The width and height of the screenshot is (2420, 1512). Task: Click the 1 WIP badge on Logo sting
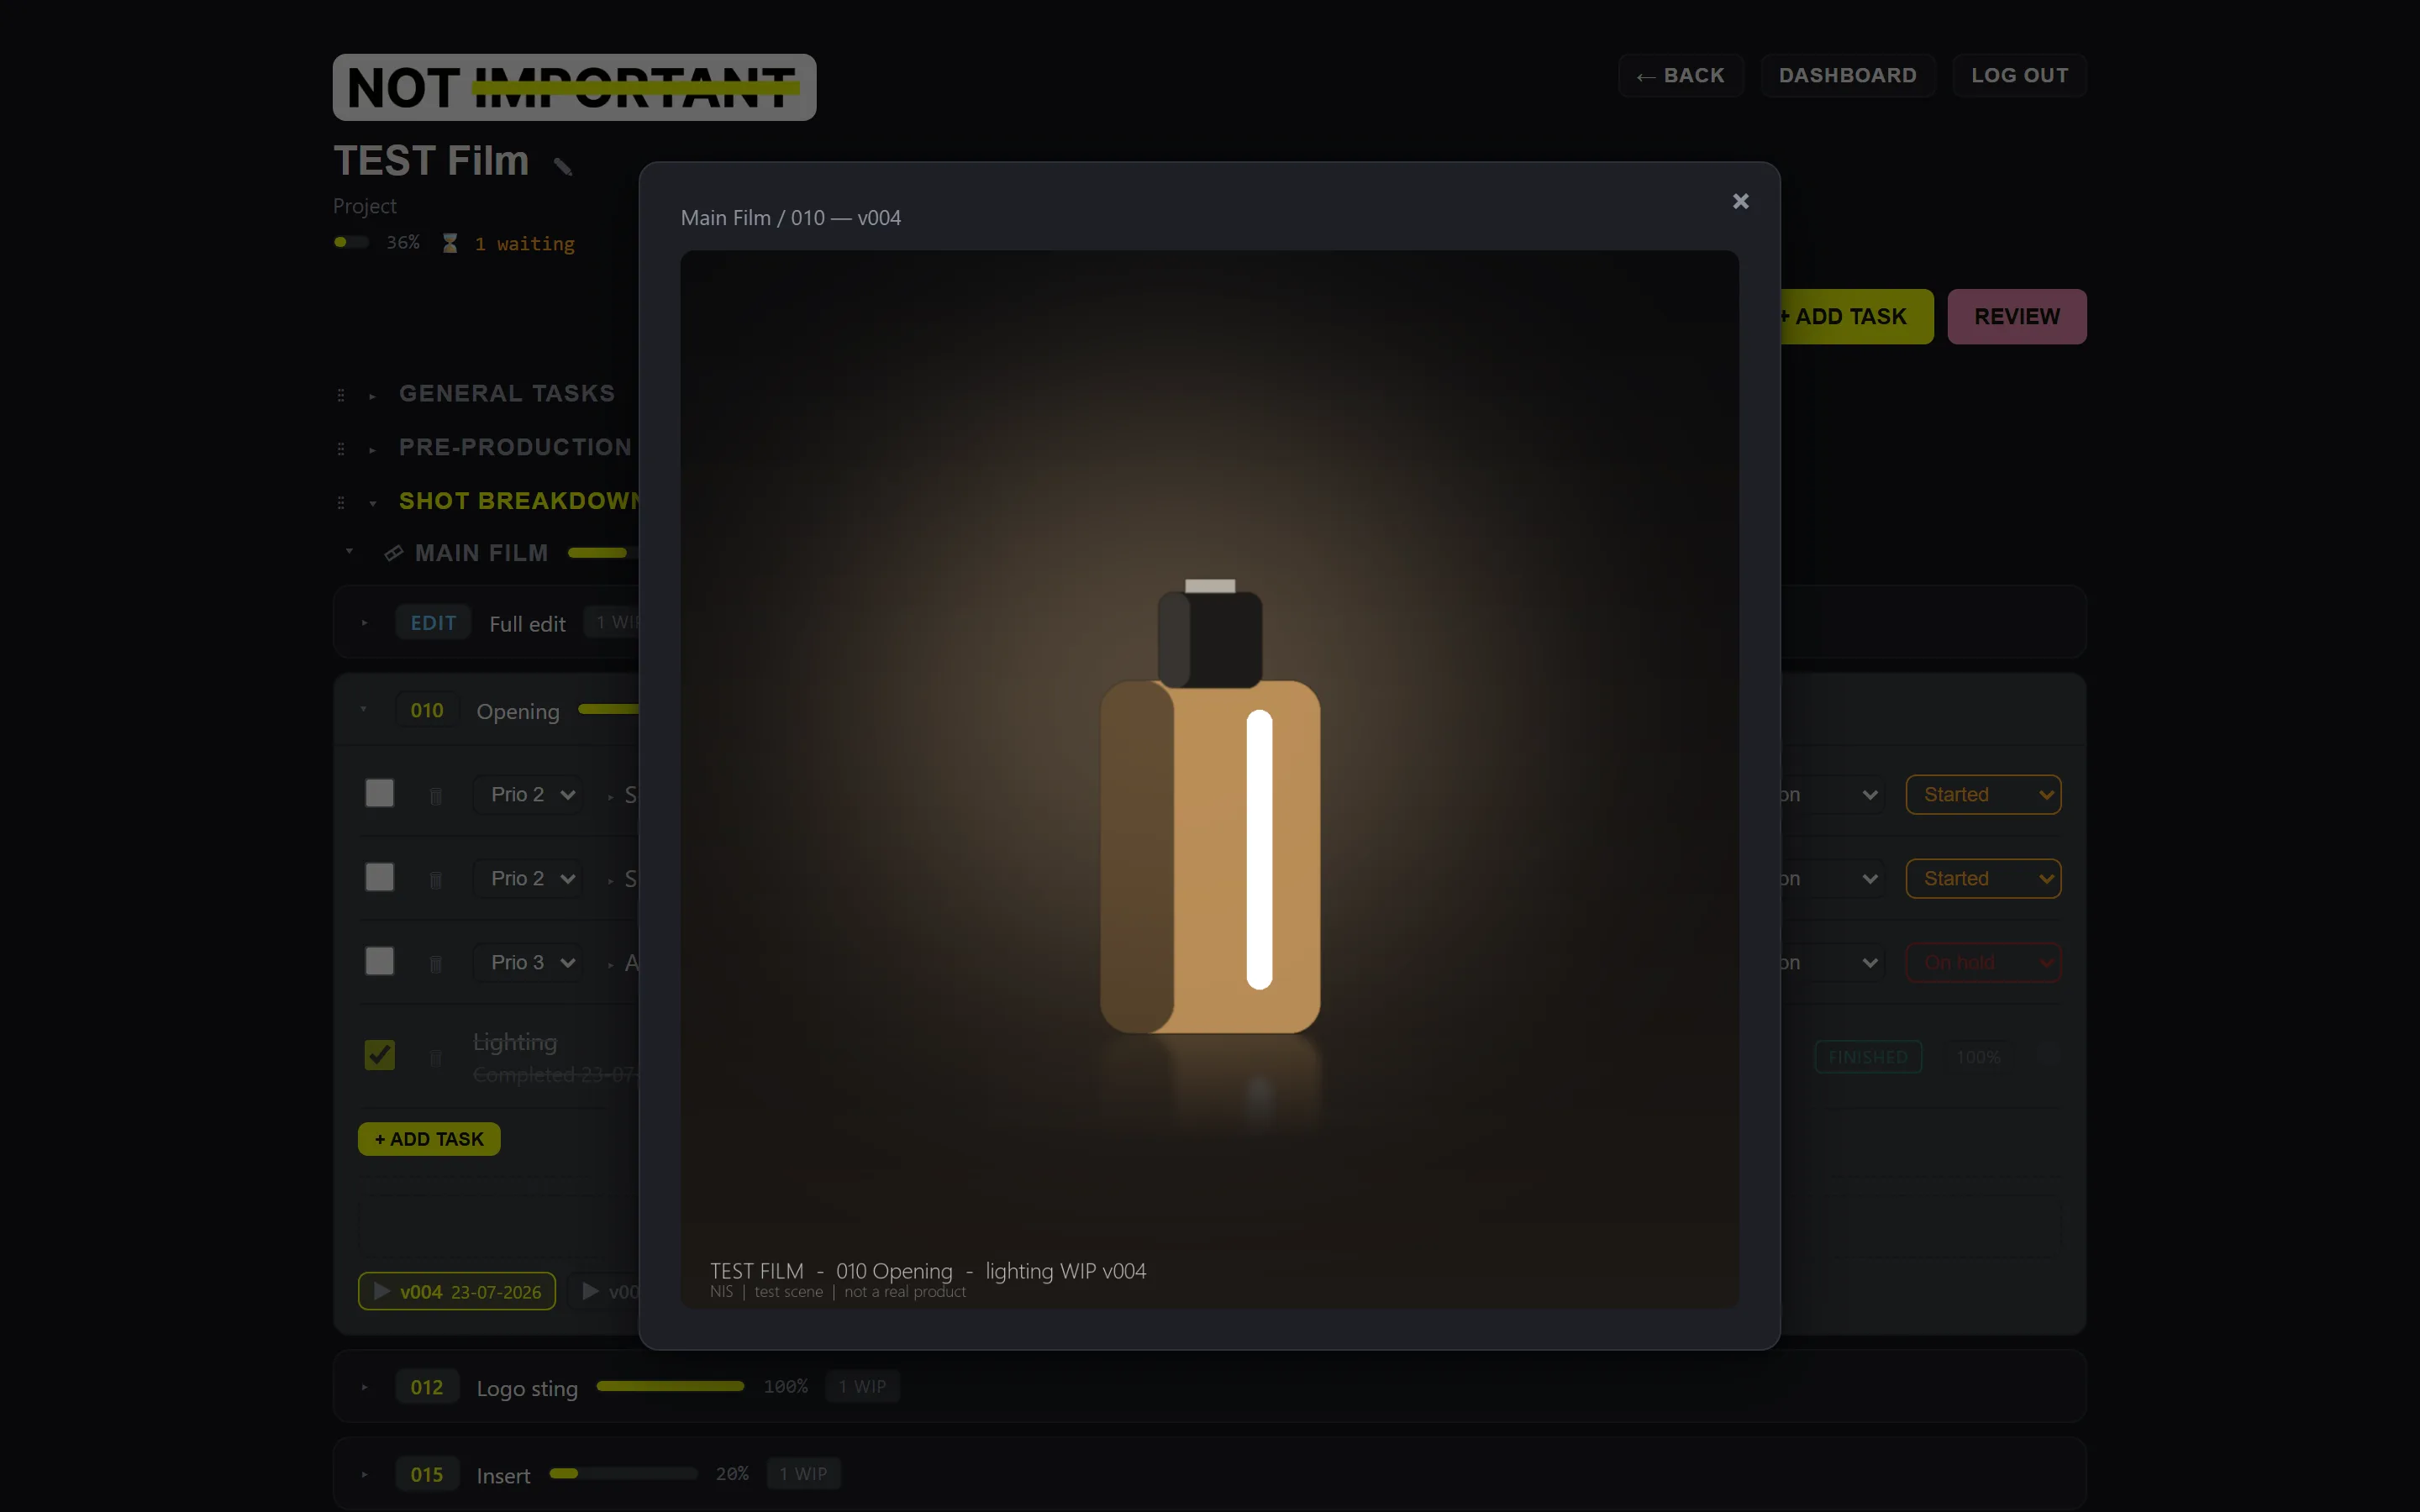tap(862, 1387)
